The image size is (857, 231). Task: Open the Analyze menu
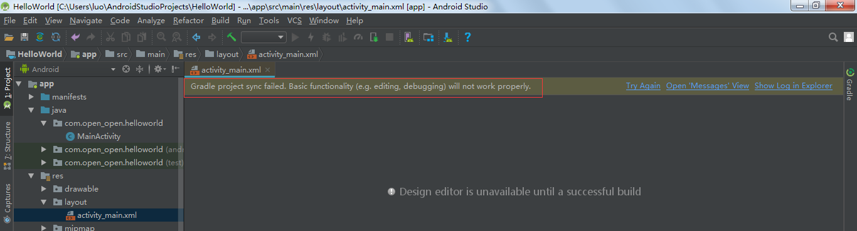[x=151, y=21]
